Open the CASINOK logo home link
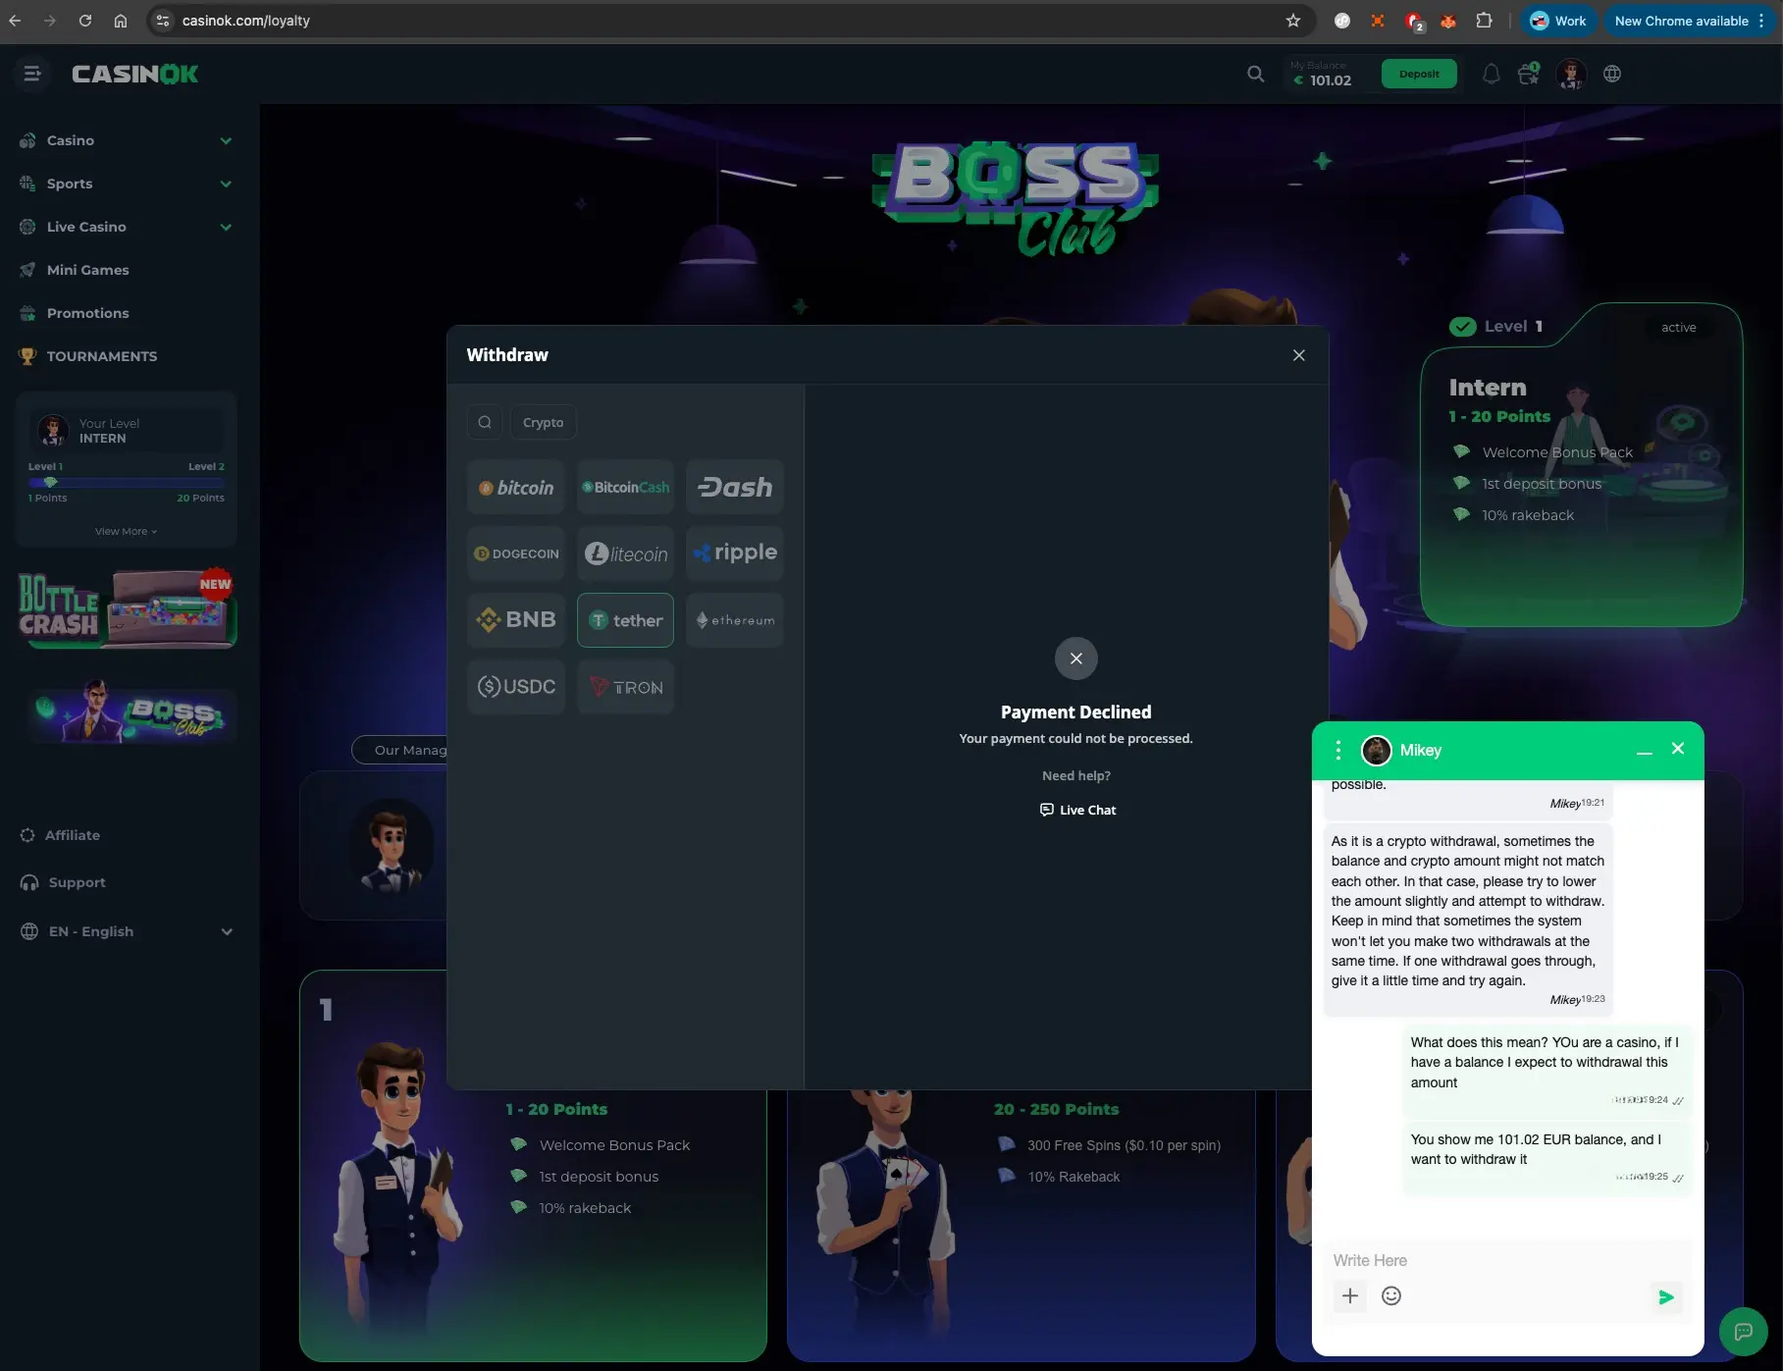The width and height of the screenshot is (1783, 1371). pyautogui.click(x=134, y=74)
